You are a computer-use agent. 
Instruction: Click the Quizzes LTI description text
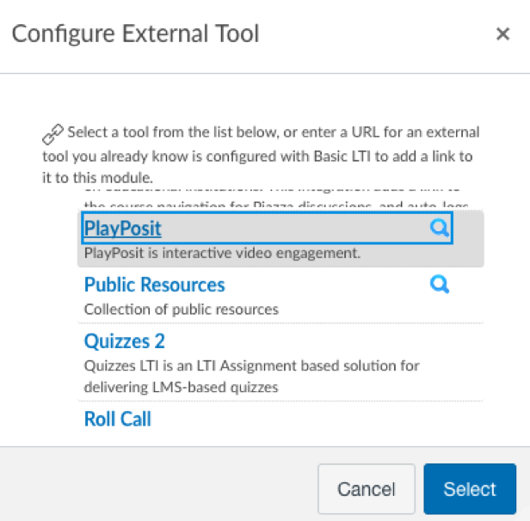(252, 365)
